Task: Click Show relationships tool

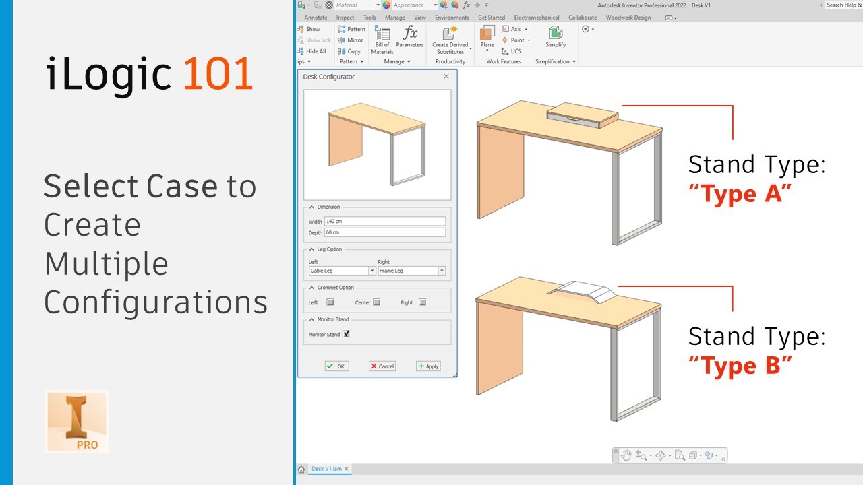Action: click(x=309, y=29)
